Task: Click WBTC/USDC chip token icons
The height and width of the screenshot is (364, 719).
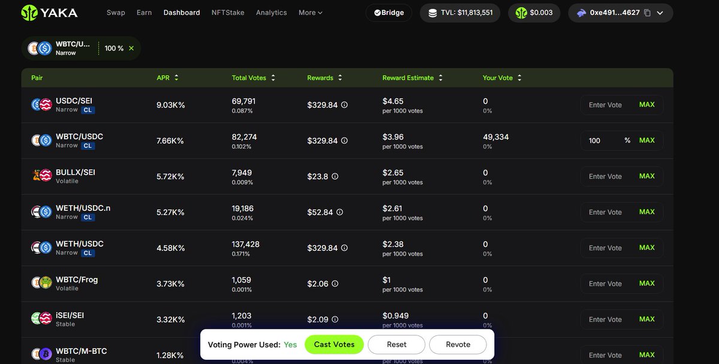Action: tap(40, 48)
